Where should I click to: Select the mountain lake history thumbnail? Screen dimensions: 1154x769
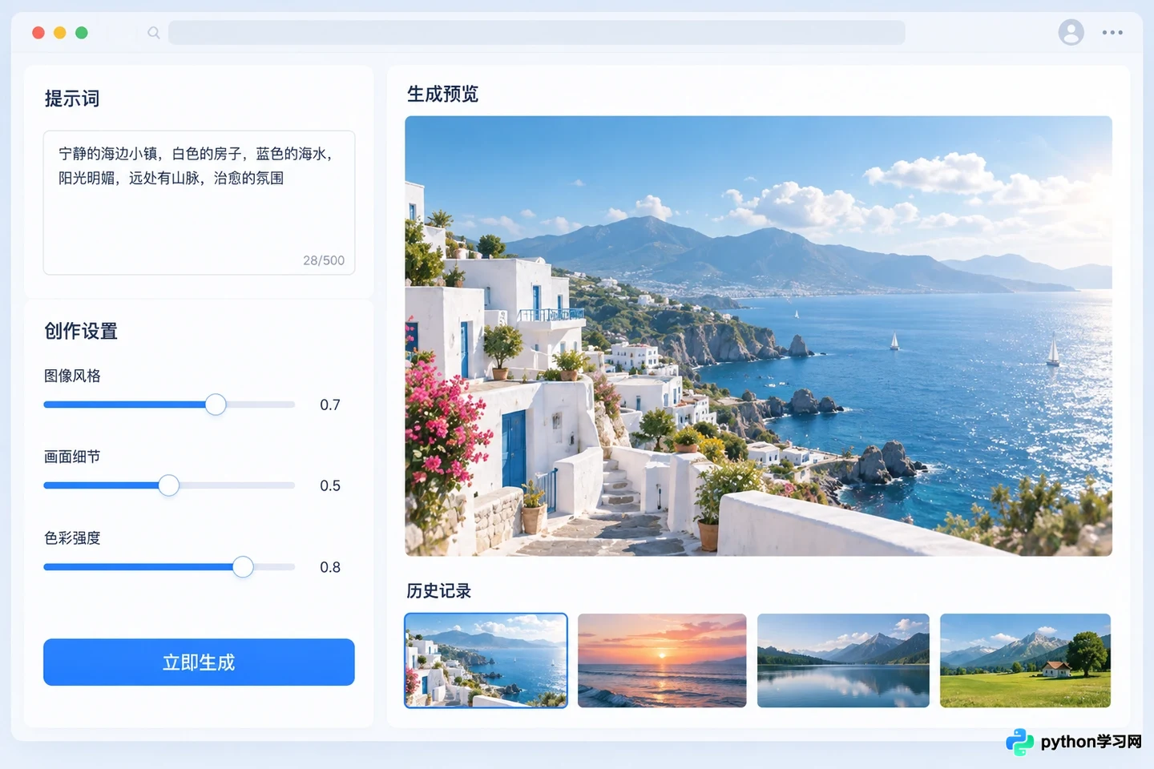pos(843,660)
